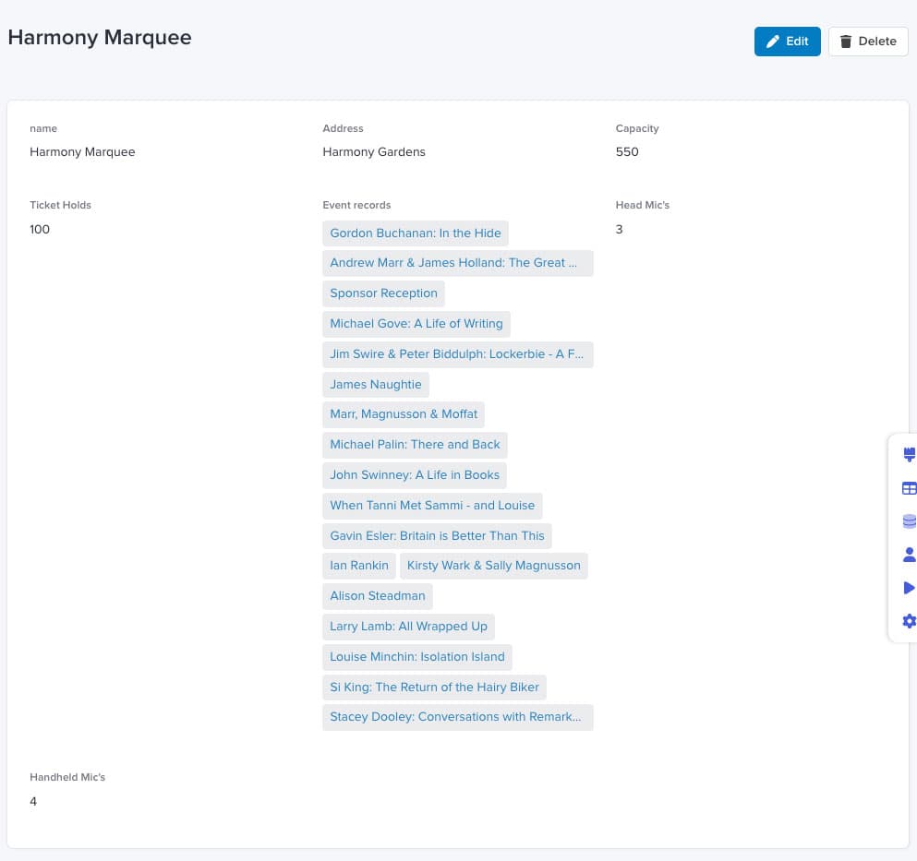Open Michael Gove: A Life of Writing
Viewport: 917px width, 861px height.
[416, 324]
